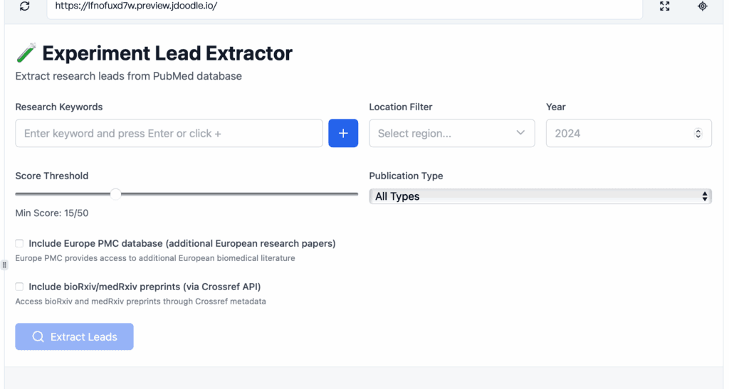Click into the Year 2024 field
The width and height of the screenshot is (729, 389).
[x=619, y=133]
